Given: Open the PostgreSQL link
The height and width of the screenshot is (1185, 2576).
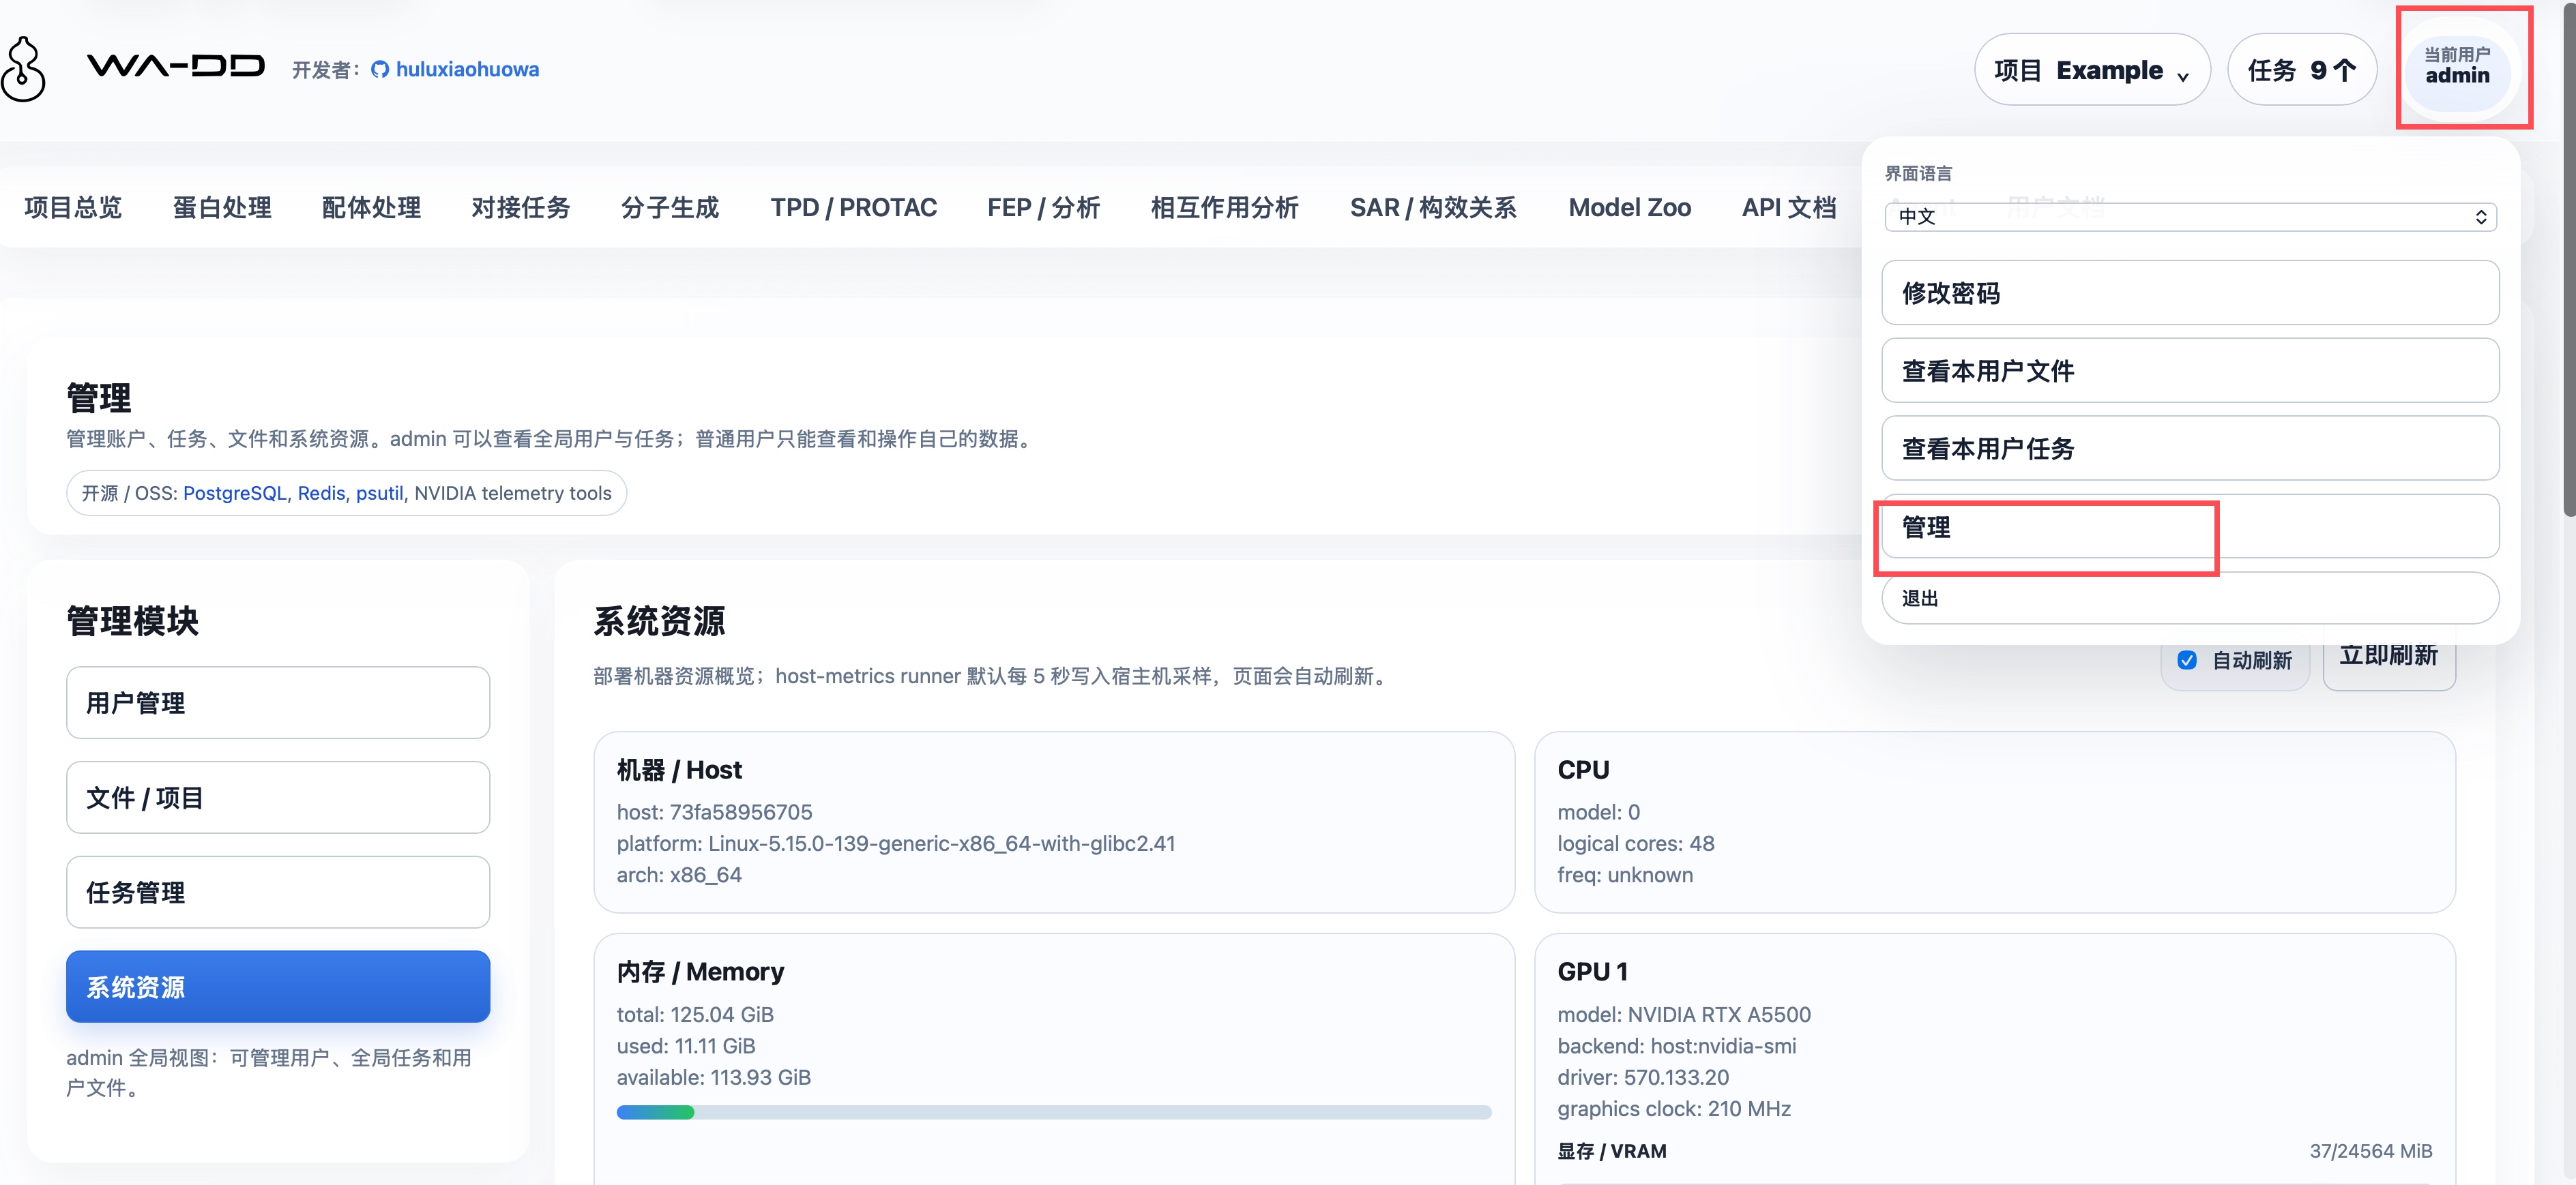Looking at the screenshot, I should 235,494.
